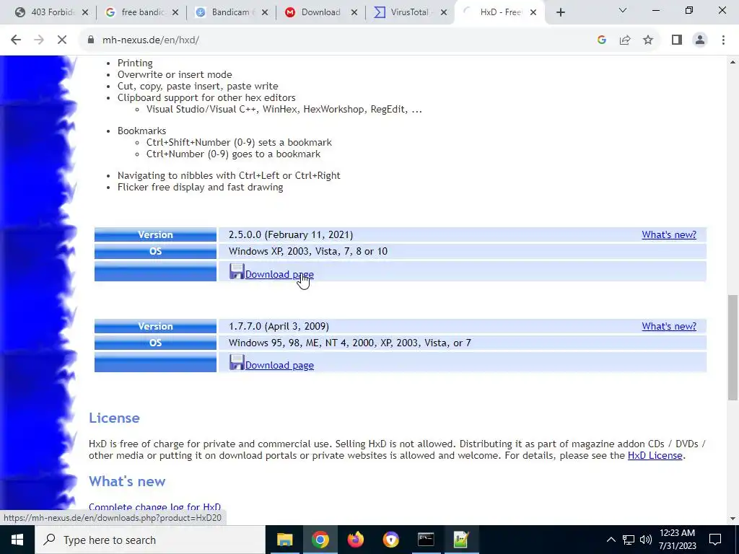
Task: Click the text 1.7.7.0 (April 3, 2009)
Action: tap(279, 326)
